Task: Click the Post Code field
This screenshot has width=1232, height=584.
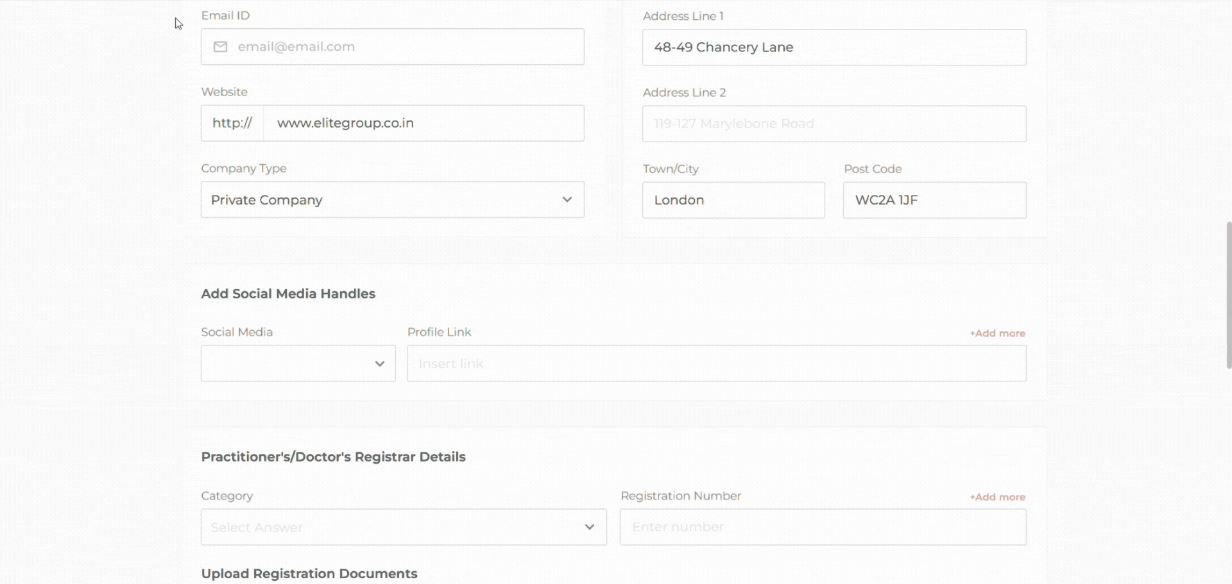Action: (934, 200)
